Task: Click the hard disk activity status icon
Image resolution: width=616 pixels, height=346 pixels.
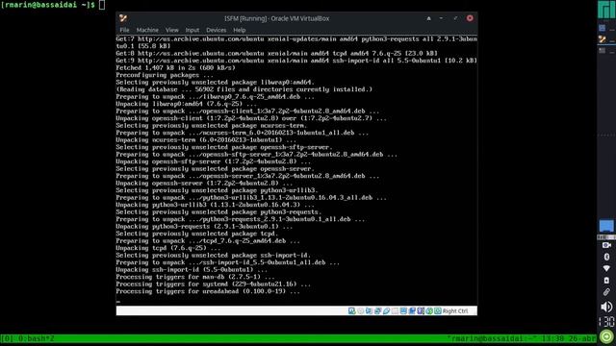Action: [351, 310]
